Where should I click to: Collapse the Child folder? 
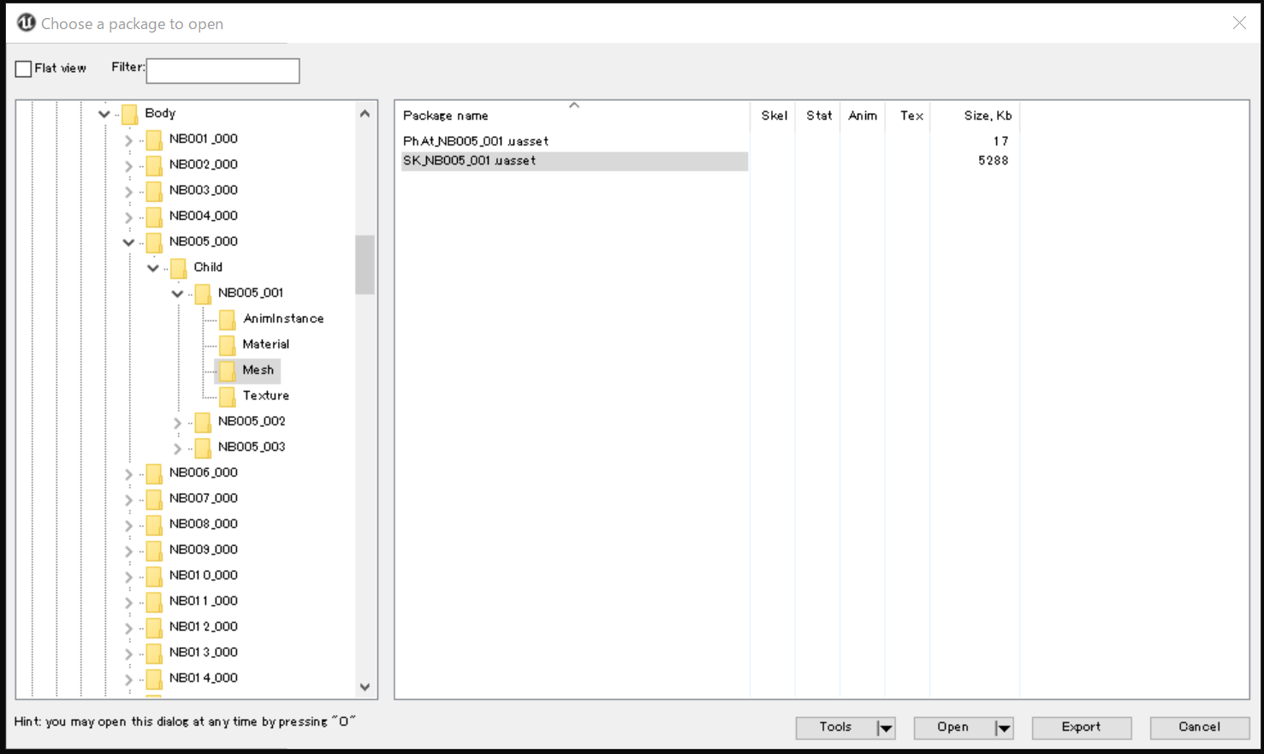(x=153, y=268)
